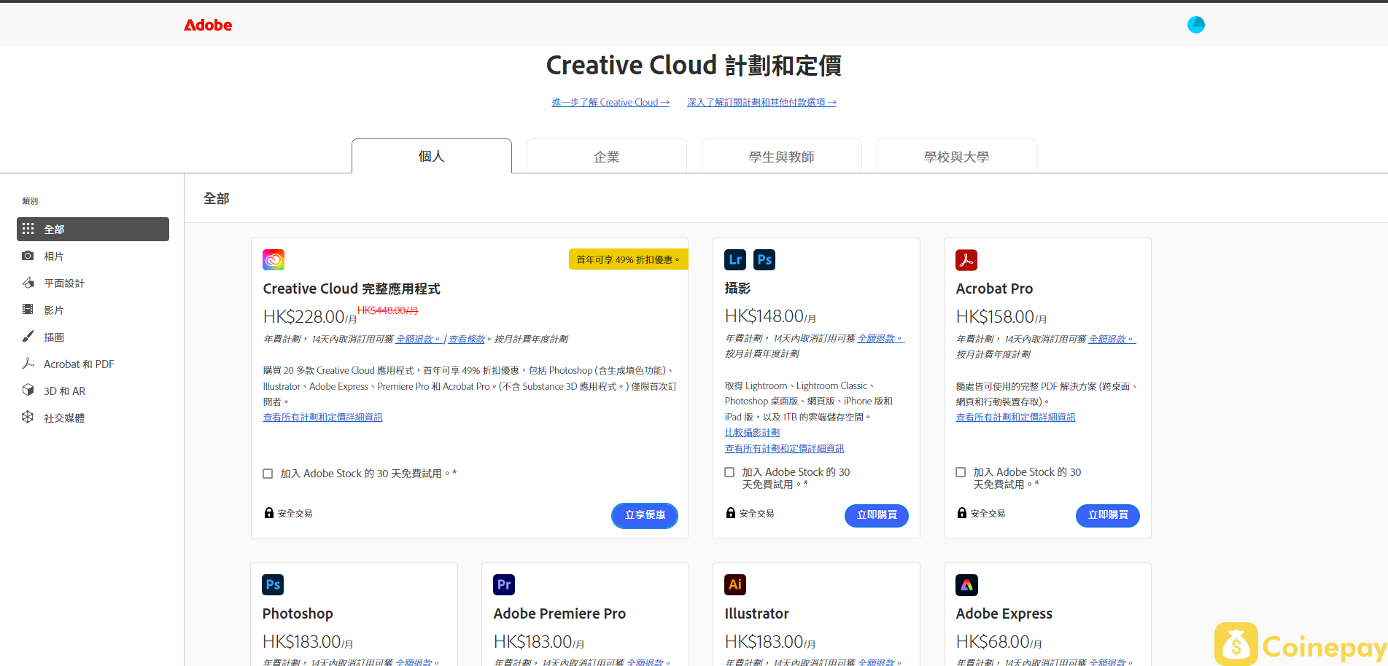This screenshot has width=1388, height=666.
Task: Click the Adobe Express HK$68.00 price
Action: [999, 642]
